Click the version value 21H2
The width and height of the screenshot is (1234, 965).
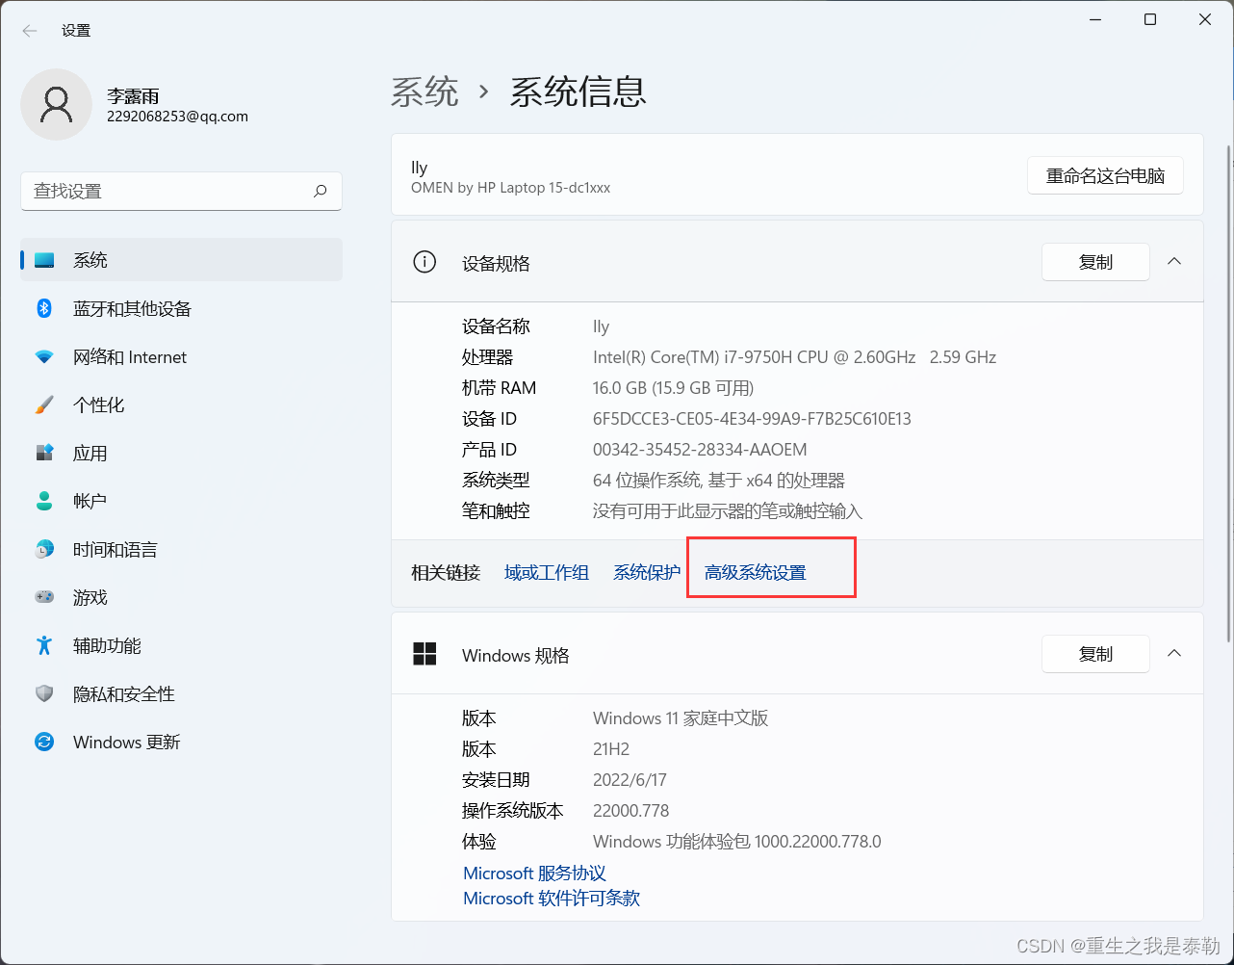tap(611, 749)
